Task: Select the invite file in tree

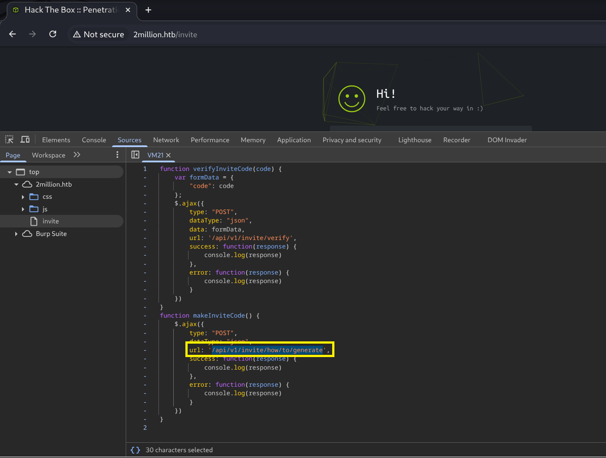Action: [x=50, y=221]
